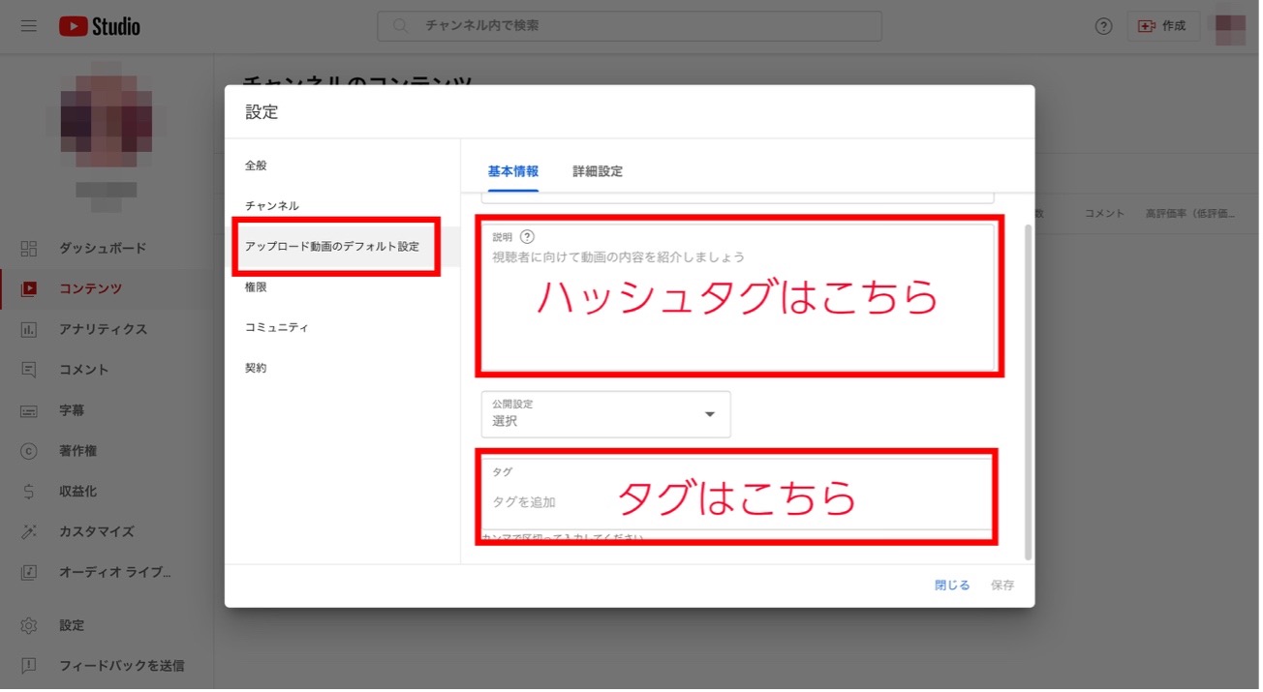Switch to the 詳細設定 tab

pos(598,171)
